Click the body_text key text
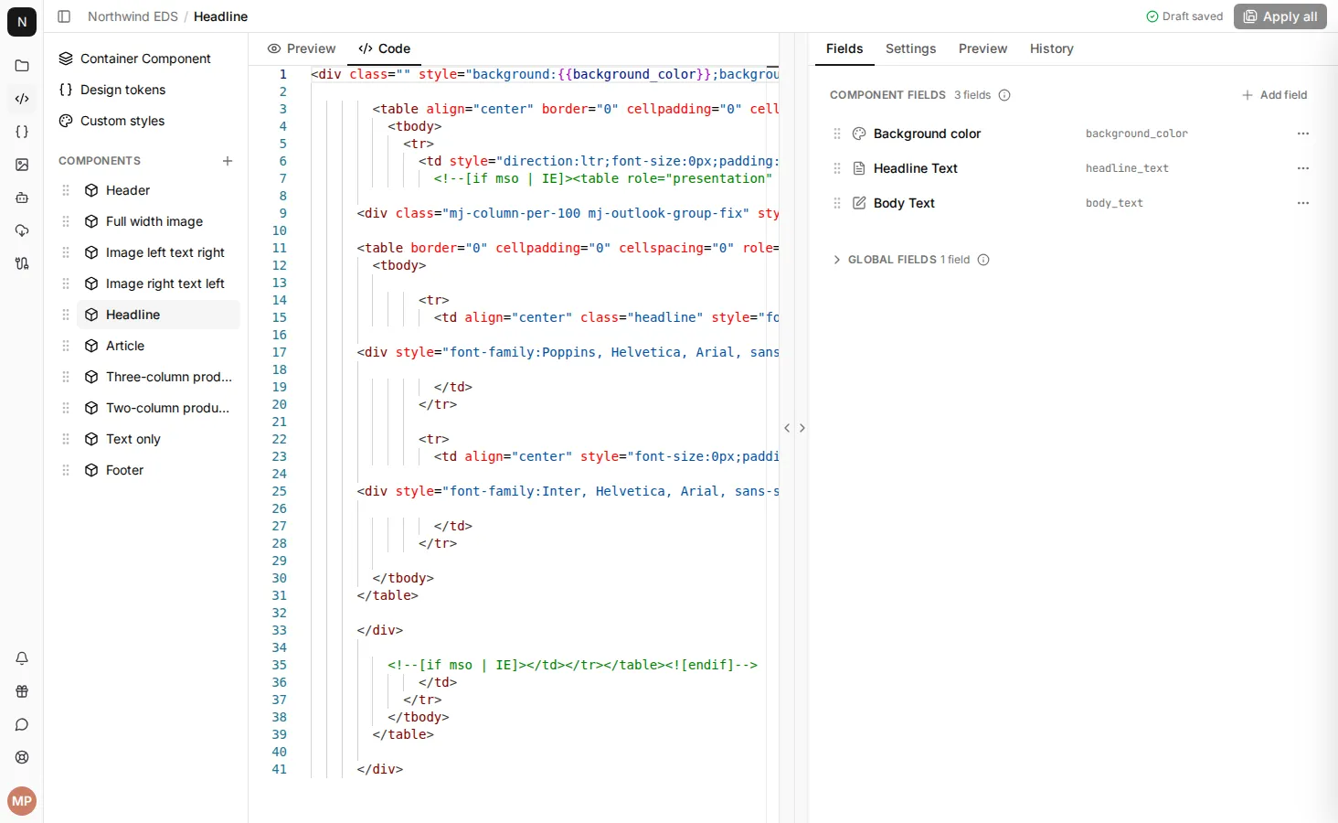Viewport: 1338px width, 823px height. click(1114, 203)
